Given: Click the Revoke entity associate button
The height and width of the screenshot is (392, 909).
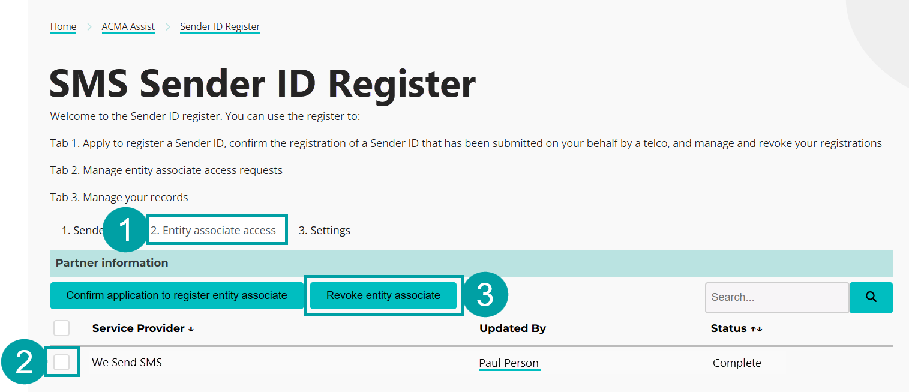Looking at the screenshot, I should pyautogui.click(x=383, y=295).
